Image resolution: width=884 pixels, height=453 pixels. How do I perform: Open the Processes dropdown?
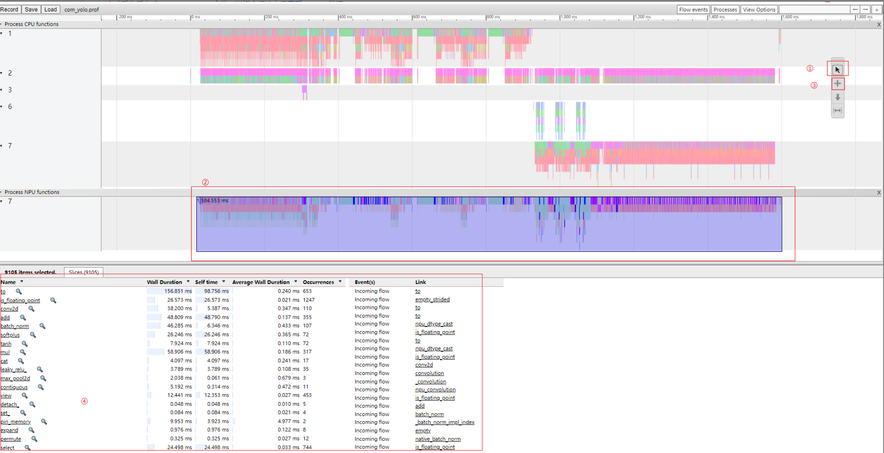click(725, 9)
